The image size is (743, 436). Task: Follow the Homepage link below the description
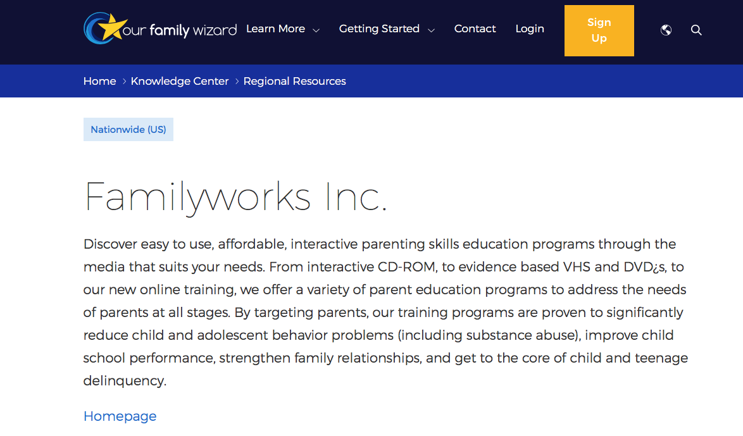pos(120,416)
